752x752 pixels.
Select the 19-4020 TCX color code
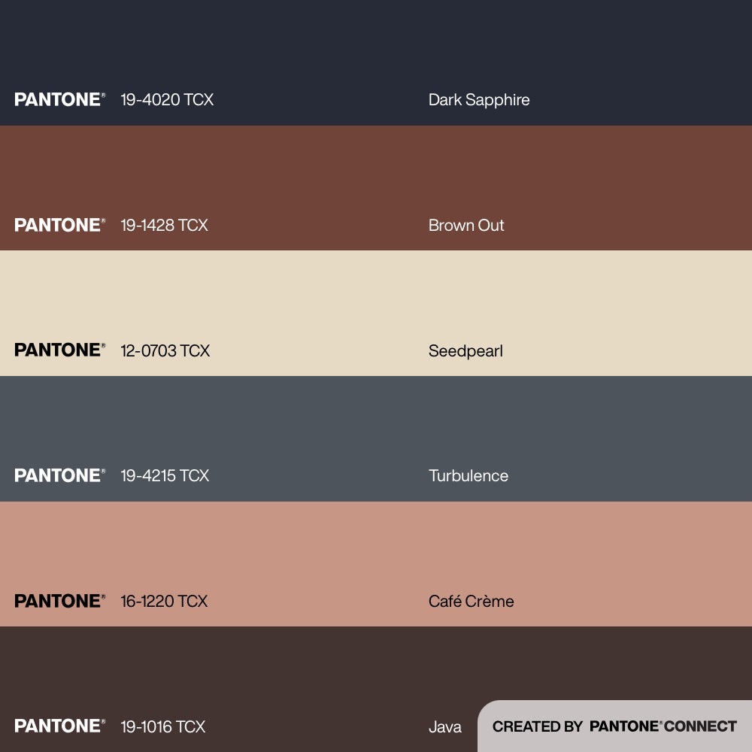(x=167, y=99)
